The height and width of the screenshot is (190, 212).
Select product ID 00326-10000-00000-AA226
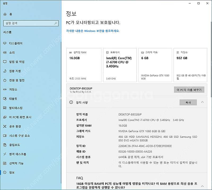135,152
